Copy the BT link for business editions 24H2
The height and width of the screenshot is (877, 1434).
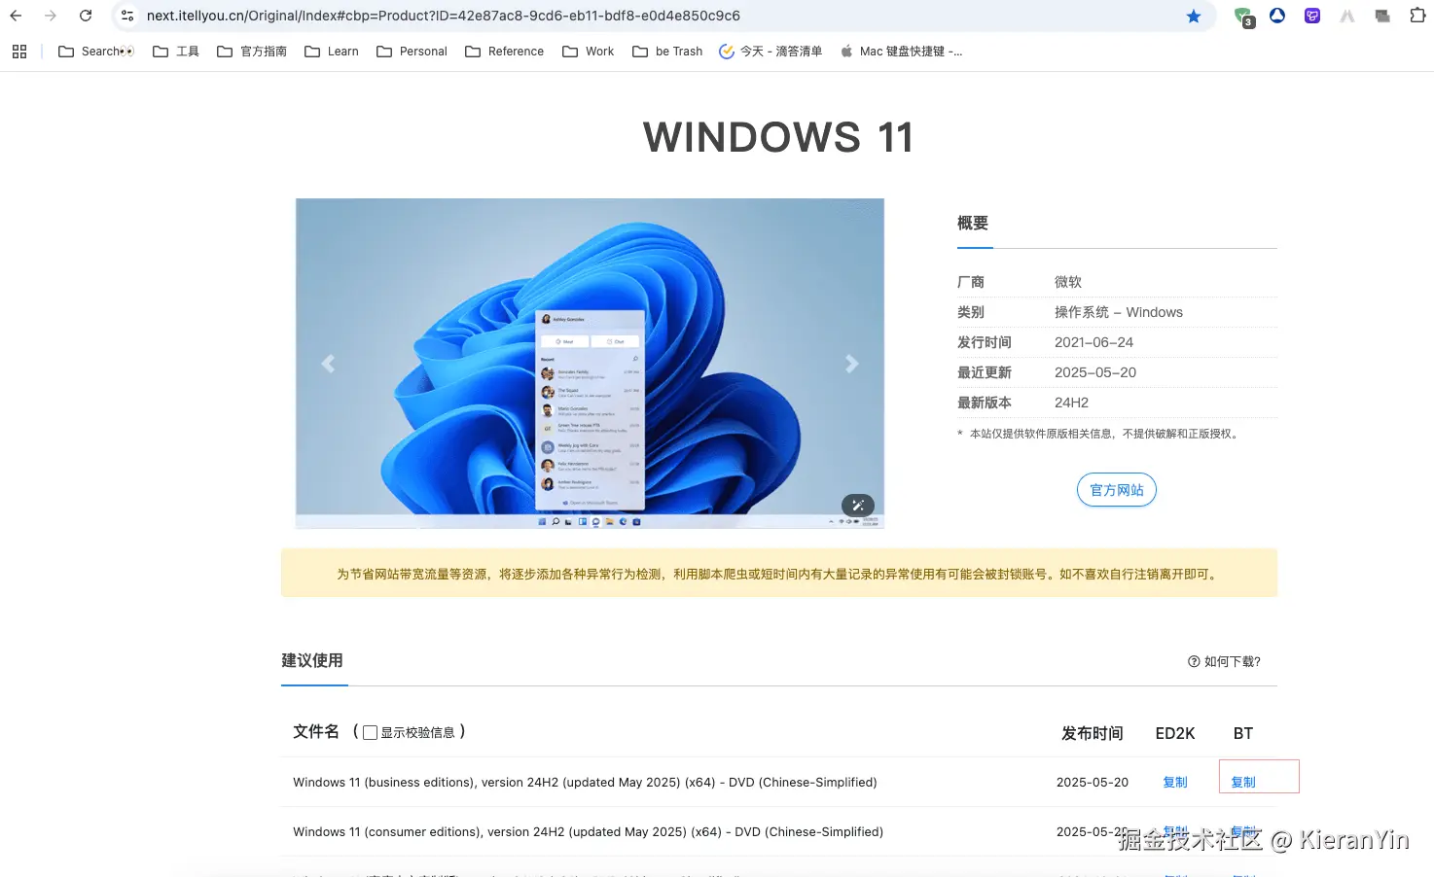pos(1242,781)
